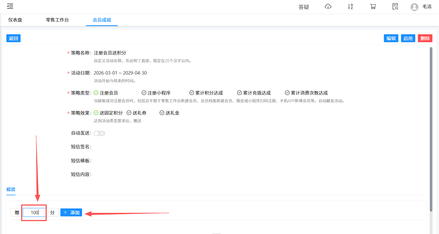Click the 短信签名 label

coord(81,147)
